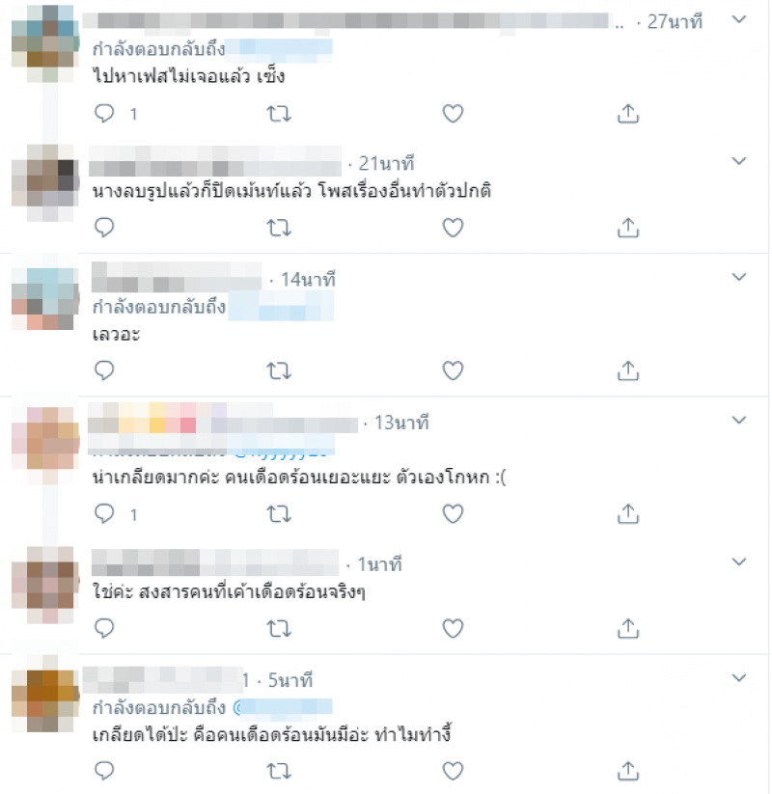The image size is (772, 794).
Task: Reply to the tweet posted 27 minutes ago
Action: pos(104,114)
